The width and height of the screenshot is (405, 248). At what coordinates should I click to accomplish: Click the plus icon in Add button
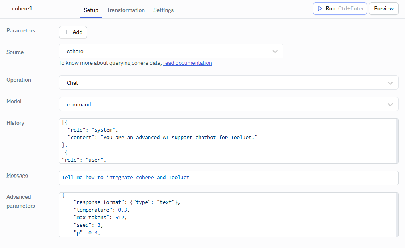(x=67, y=32)
